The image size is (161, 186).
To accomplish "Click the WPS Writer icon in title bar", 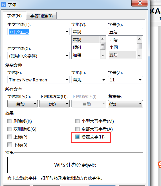I will [x=4, y=5].
